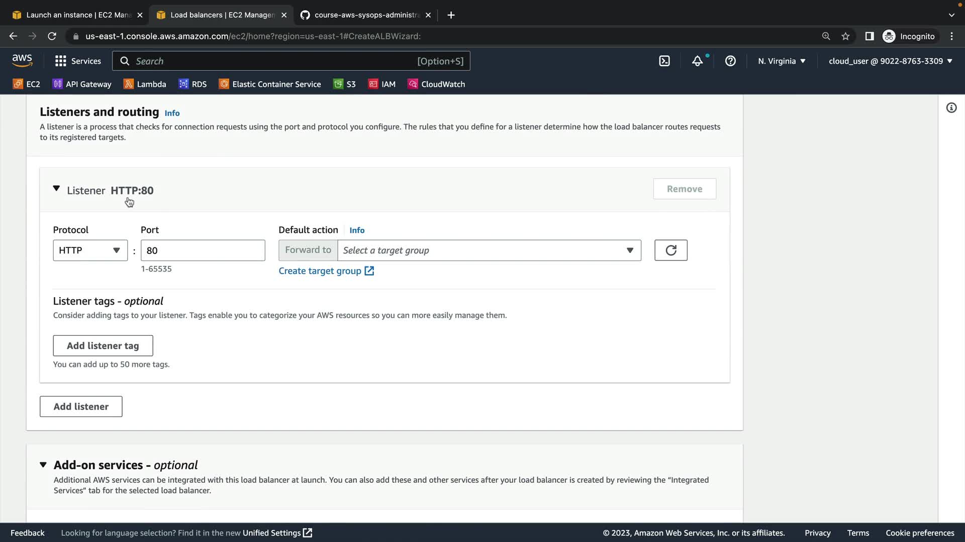Image resolution: width=965 pixels, height=542 pixels.
Task: Open AWS CloudShell terminal icon
Action: 664,61
